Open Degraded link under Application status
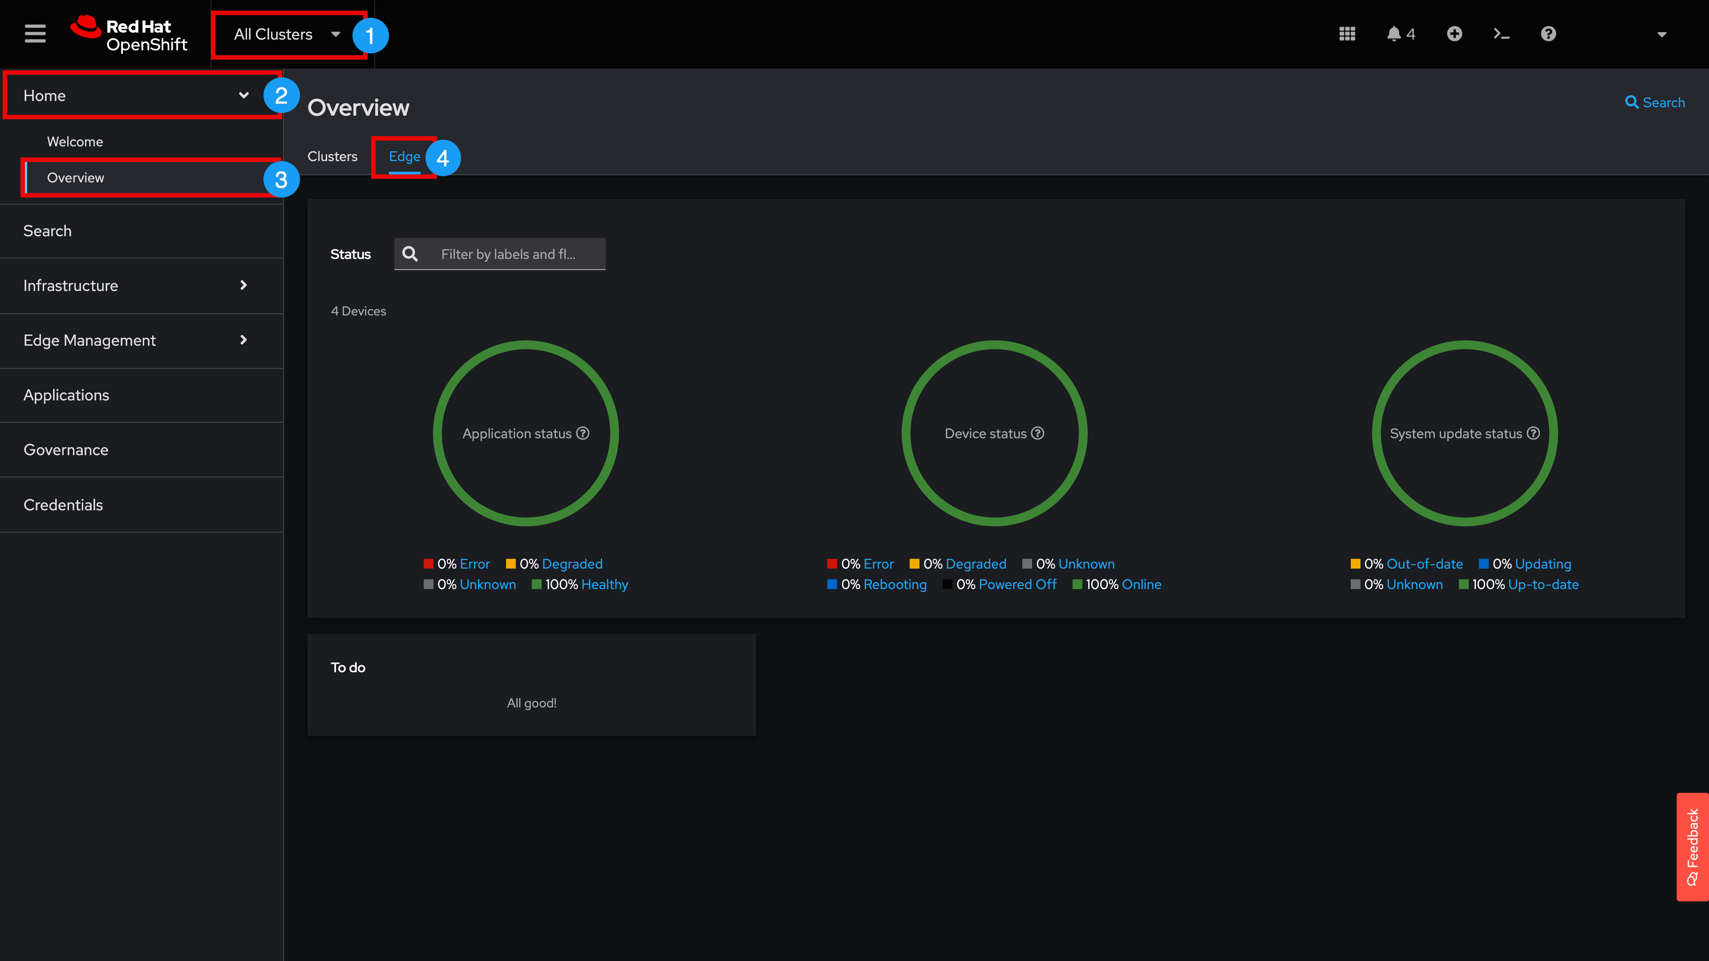1709x961 pixels. 572,564
